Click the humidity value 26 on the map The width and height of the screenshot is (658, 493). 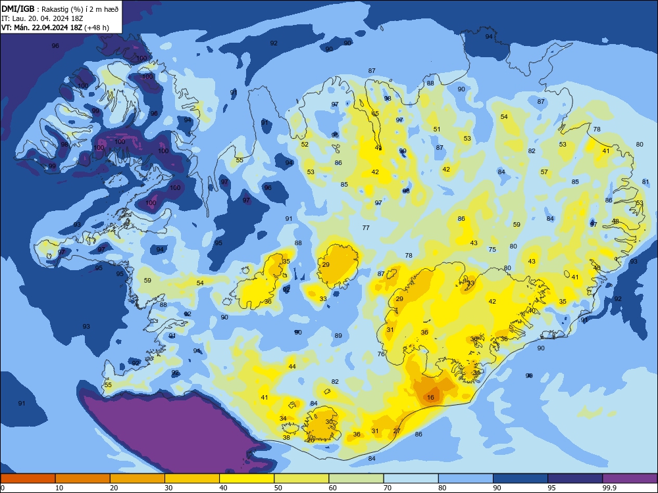point(311,440)
